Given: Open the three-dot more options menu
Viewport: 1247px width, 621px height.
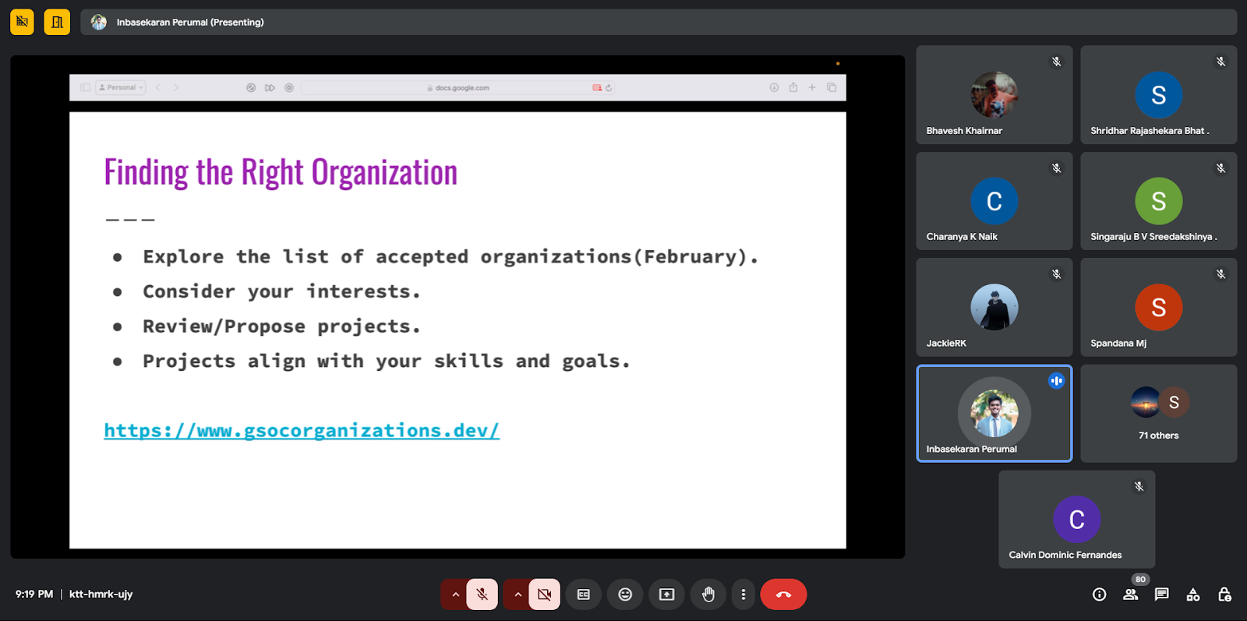Looking at the screenshot, I should [x=744, y=595].
